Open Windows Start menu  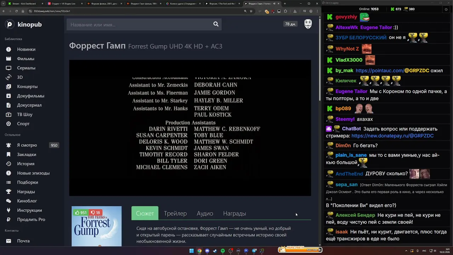pyautogui.click(x=191, y=251)
